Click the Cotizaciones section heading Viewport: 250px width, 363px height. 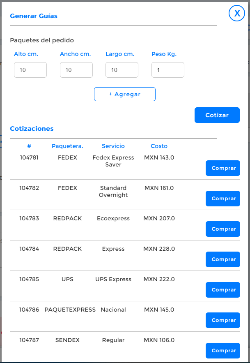pos(32,129)
